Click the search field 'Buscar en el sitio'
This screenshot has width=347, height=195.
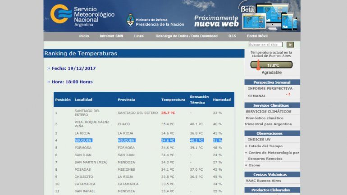coord(265,45)
